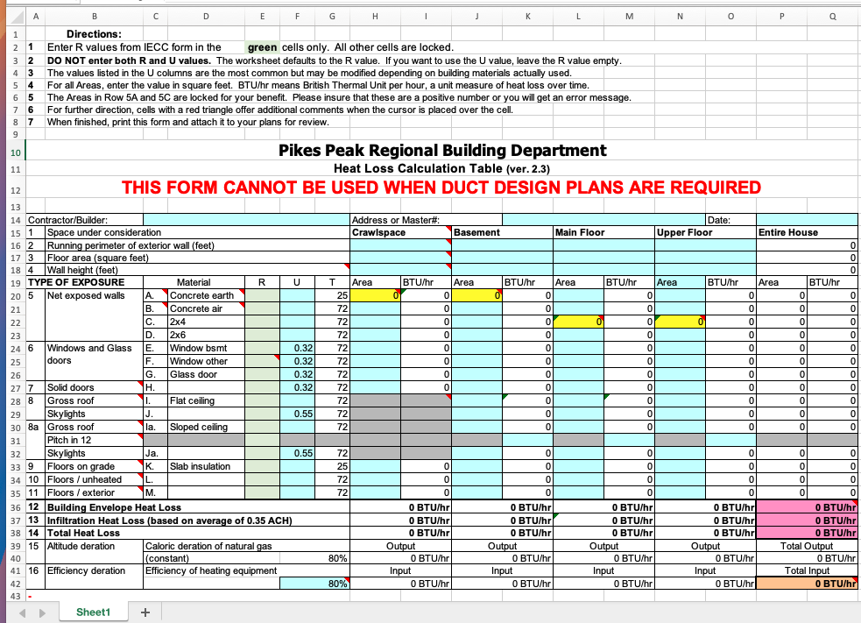Image resolution: width=861 pixels, height=623 pixels.
Task: Select 'Floors / unheated' label cell
Action: point(94,479)
